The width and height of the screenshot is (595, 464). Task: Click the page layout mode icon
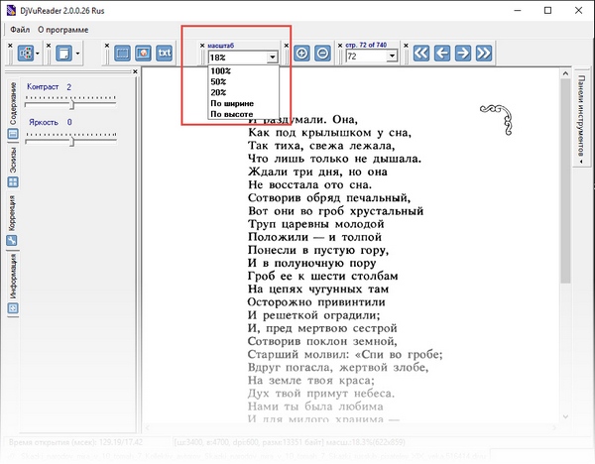[26, 54]
